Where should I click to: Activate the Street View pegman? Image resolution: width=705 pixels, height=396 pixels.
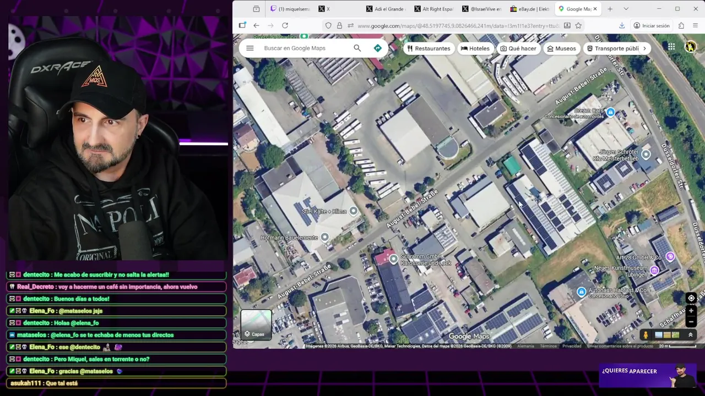[x=646, y=335]
